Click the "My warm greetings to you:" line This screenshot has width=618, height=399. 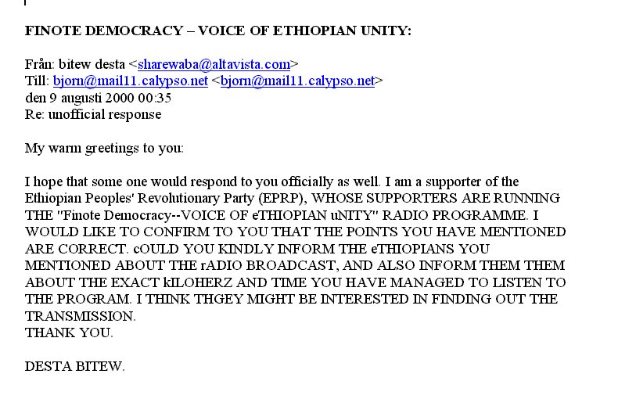click(x=104, y=149)
